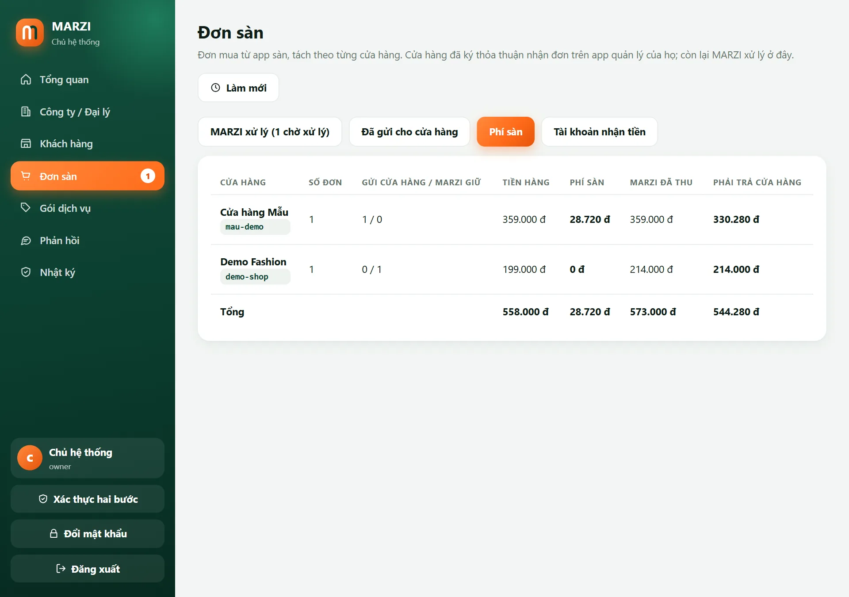The image size is (849, 597).
Task: Open the Nhật ký page
Action: 88,272
